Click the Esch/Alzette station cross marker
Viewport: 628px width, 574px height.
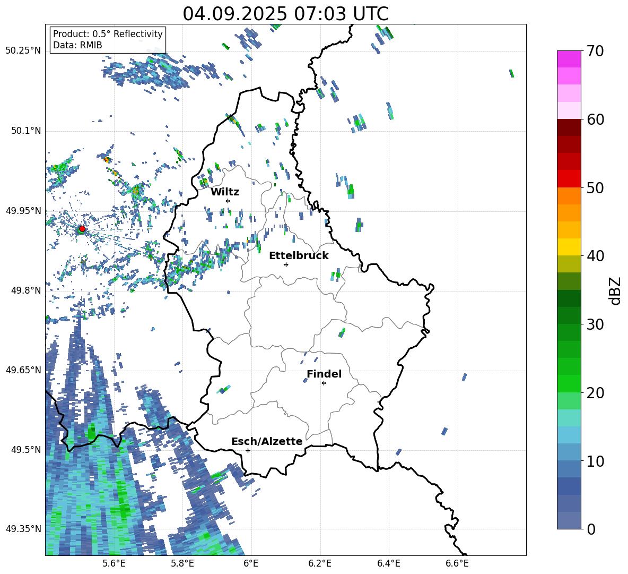tap(248, 450)
